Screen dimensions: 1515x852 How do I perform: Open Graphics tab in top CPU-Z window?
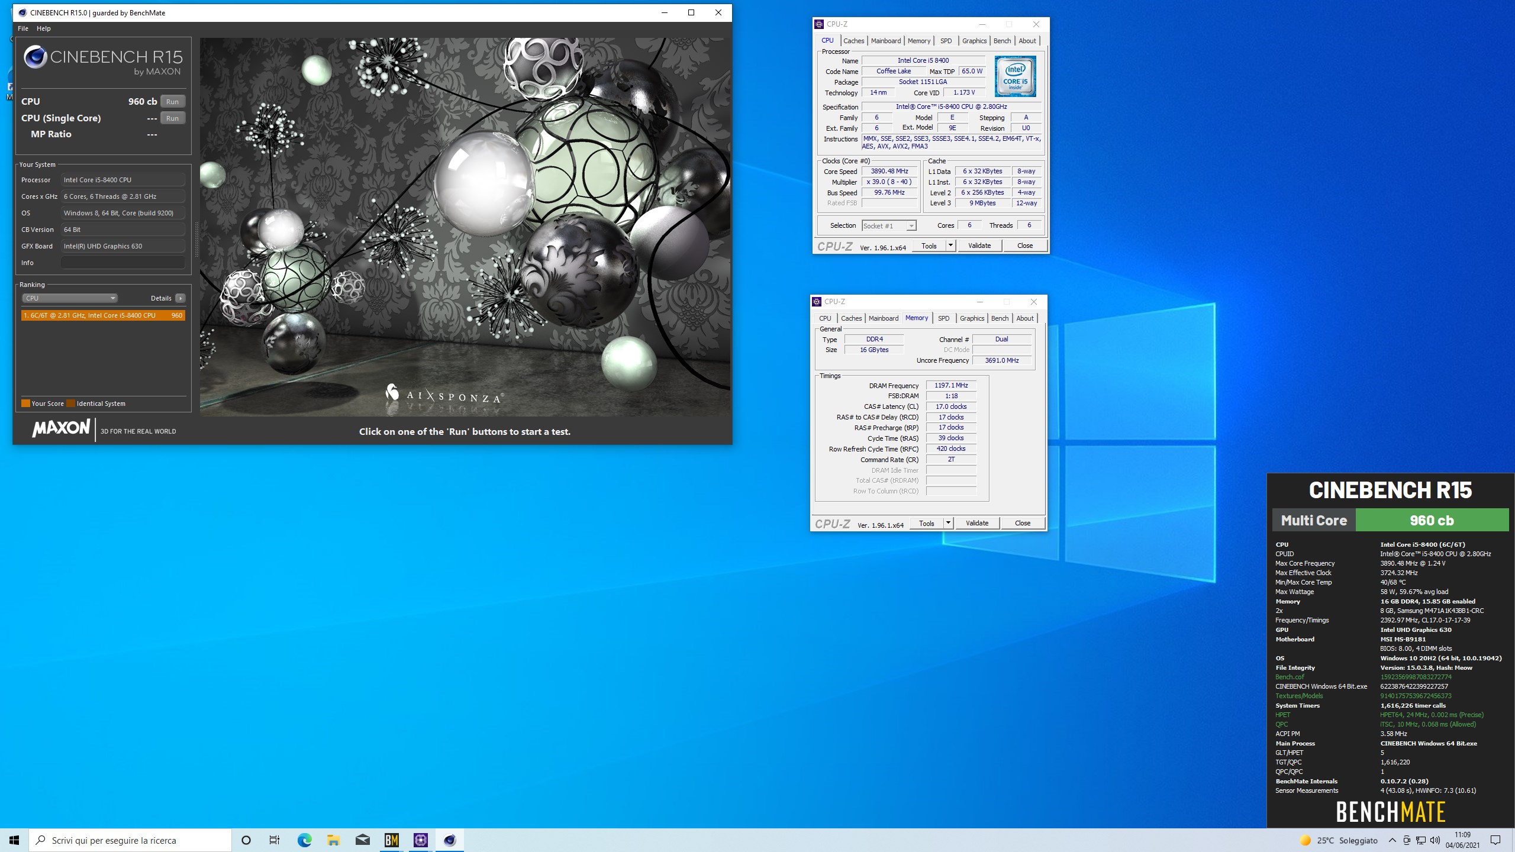[974, 41]
